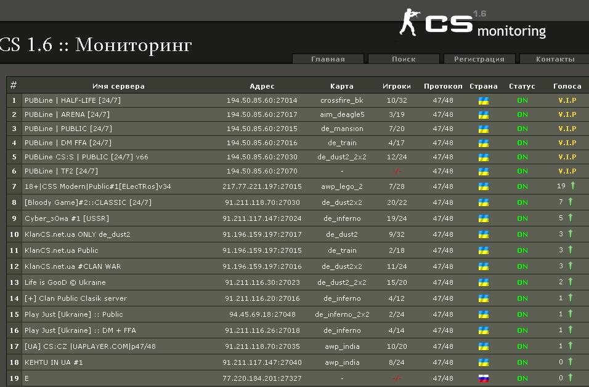Click Ukraine flag for PUBLine ARENA server
The image size is (589, 387).
pyautogui.click(x=484, y=115)
